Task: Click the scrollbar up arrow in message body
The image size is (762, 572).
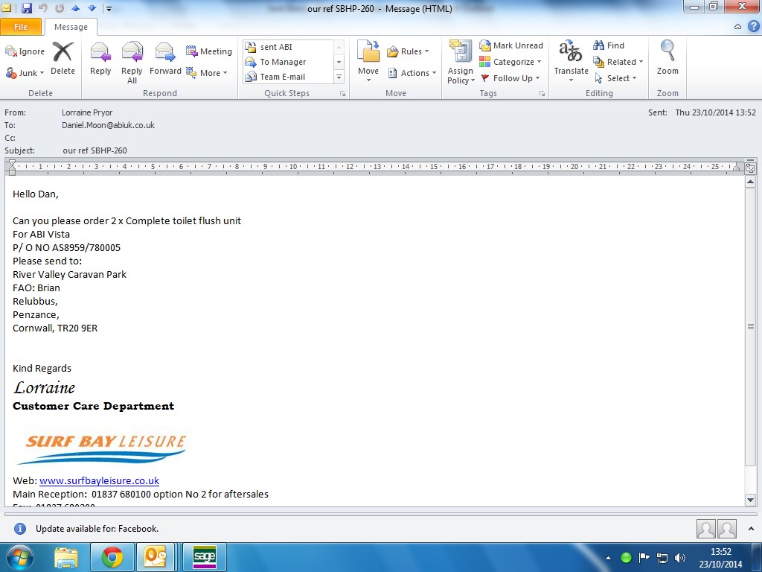Action: pos(750,182)
